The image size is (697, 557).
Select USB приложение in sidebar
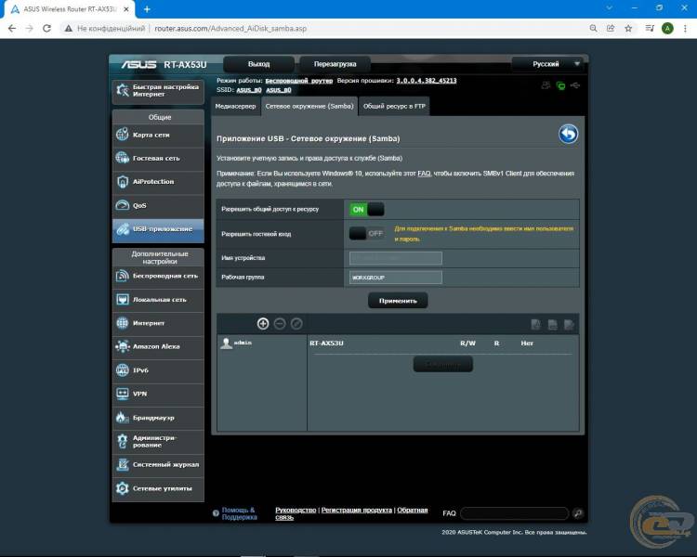(158, 229)
